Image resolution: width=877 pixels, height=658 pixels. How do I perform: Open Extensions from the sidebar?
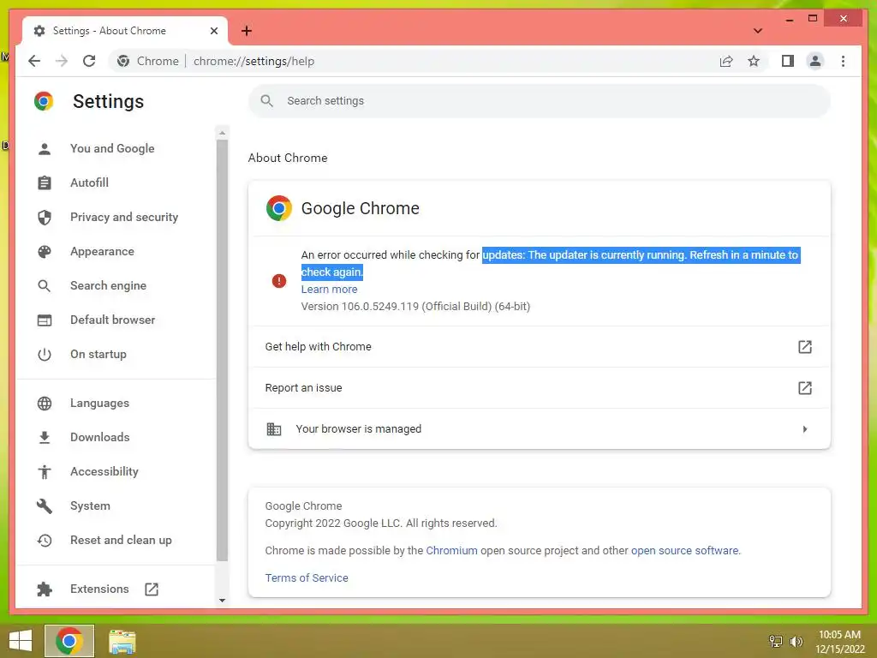[x=99, y=589]
